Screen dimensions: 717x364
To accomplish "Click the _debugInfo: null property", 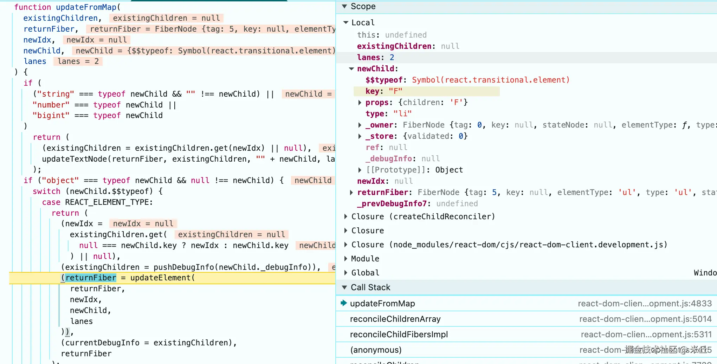I will (x=402, y=159).
